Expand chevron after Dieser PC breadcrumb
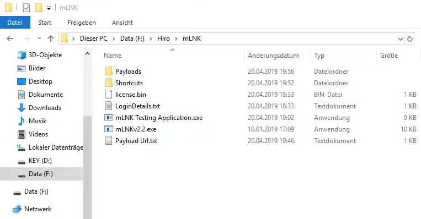 (x=114, y=39)
